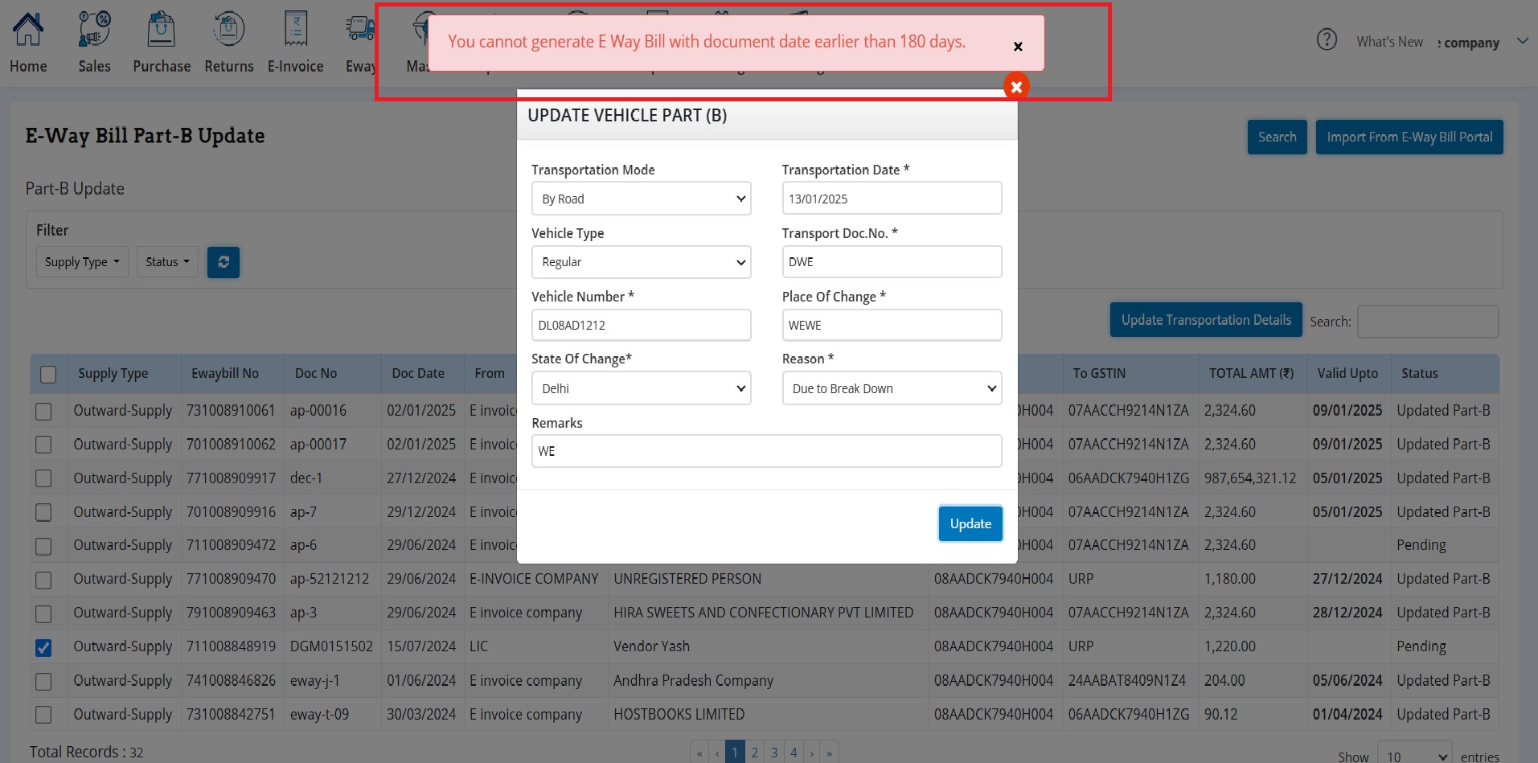Sort by the TOTAL AMT column header
This screenshot has width=1538, height=763.
(x=1251, y=373)
